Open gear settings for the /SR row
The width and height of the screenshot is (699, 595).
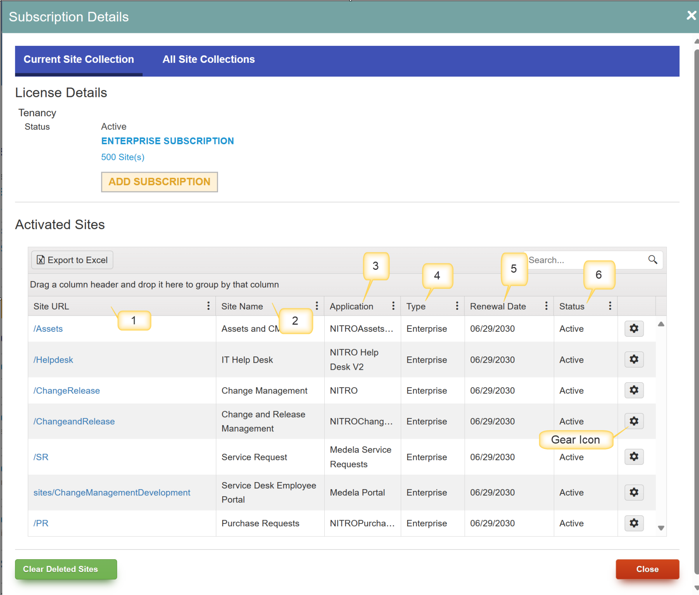click(x=634, y=457)
